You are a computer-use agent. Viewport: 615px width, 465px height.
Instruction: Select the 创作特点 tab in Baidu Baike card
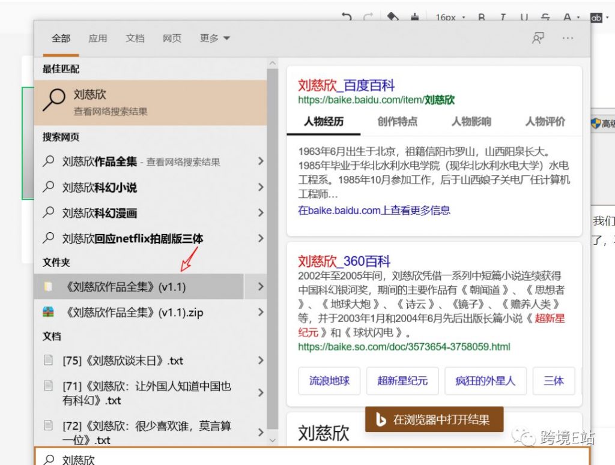(x=398, y=121)
